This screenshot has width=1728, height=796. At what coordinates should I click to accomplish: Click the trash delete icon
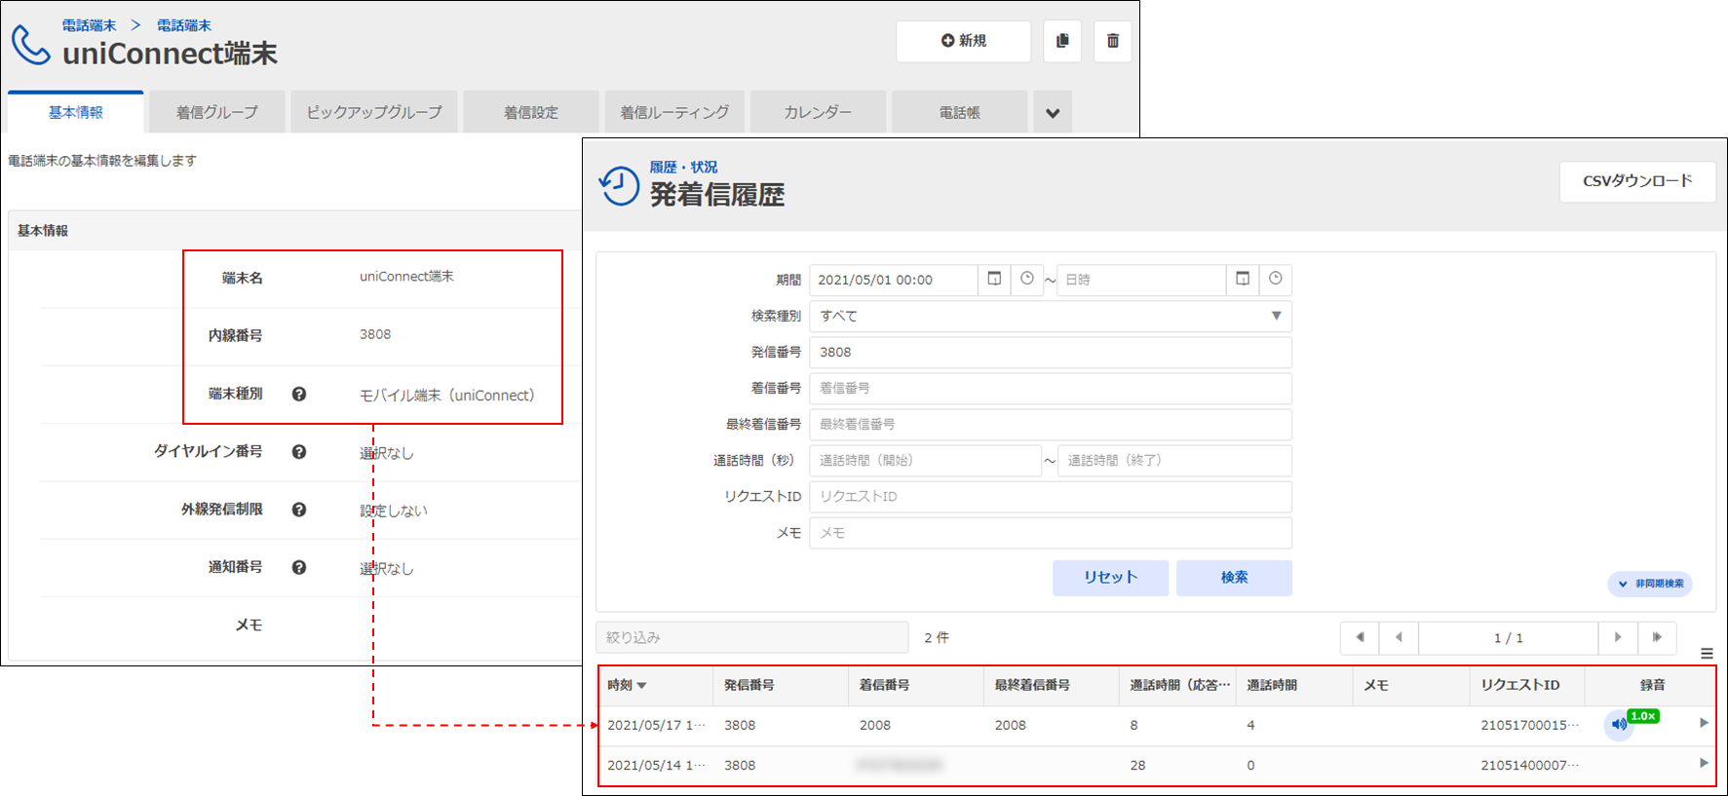[x=1113, y=41]
